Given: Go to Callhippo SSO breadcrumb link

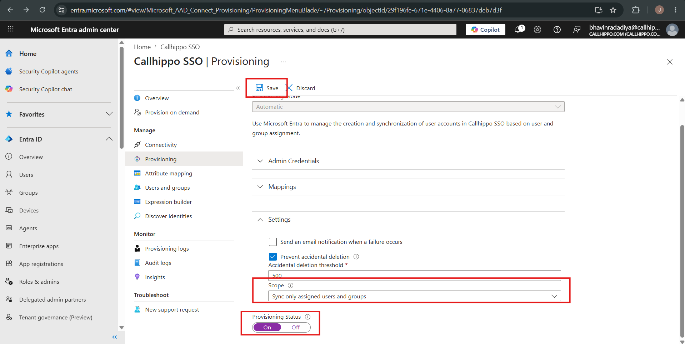Looking at the screenshot, I should pos(180,47).
